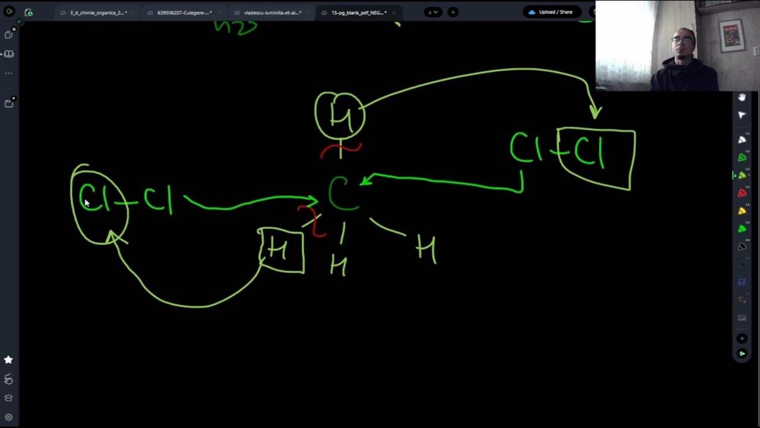Add a new tool with plus button
This screenshot has width=760, height=428.
click(742, 338)
